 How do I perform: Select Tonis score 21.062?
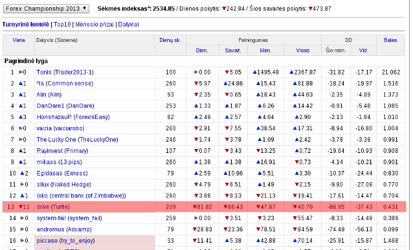[x=391, y=72]
